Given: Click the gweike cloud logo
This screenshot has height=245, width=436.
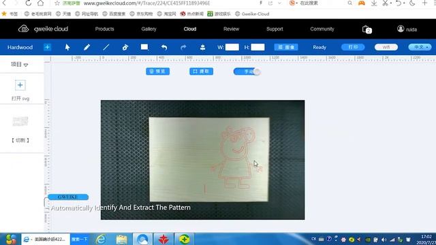Looking at the screenshot, I should (43, 29).
